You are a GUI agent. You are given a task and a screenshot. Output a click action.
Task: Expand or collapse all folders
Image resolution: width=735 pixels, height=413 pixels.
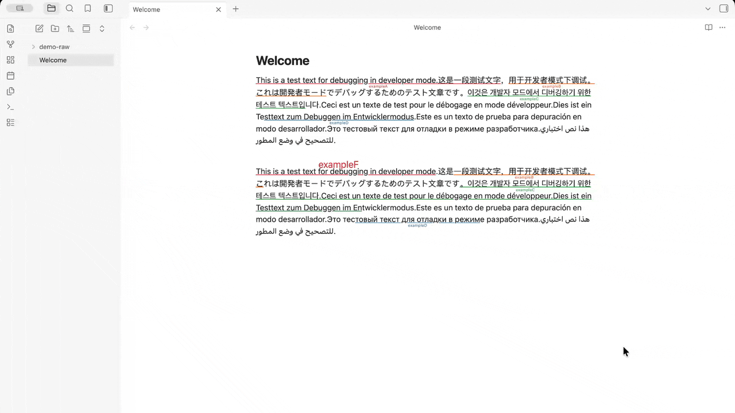coord(102,29)
